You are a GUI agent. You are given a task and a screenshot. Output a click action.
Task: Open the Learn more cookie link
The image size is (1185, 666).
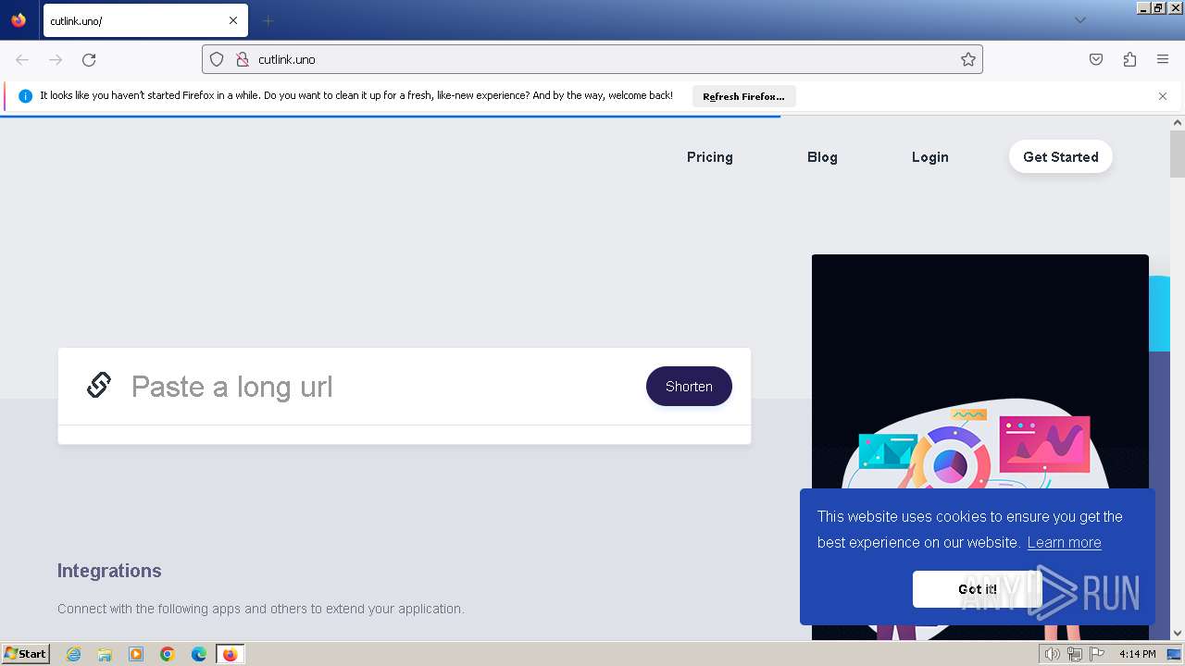[1064, 543]
